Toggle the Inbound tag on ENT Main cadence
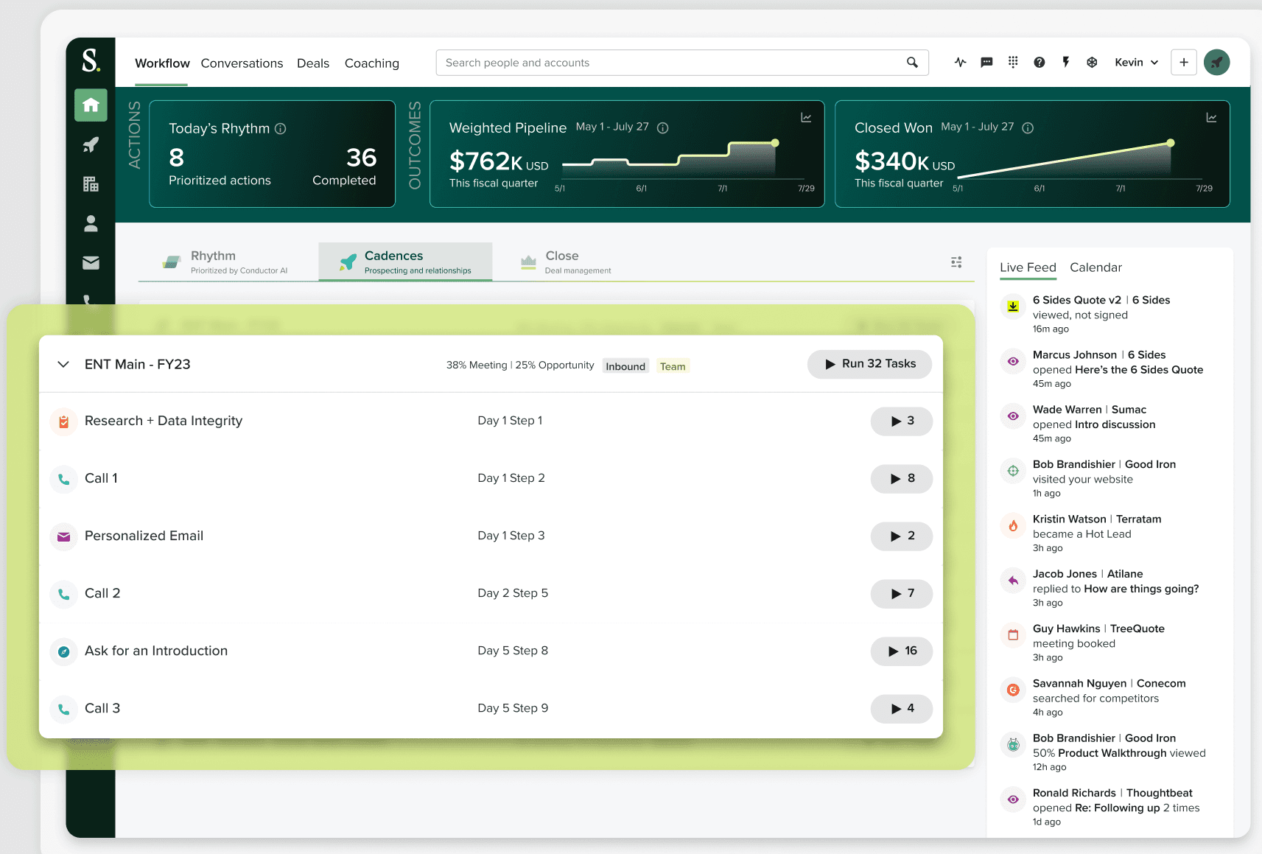This screenshot has width=1262, height=854. 625,365
